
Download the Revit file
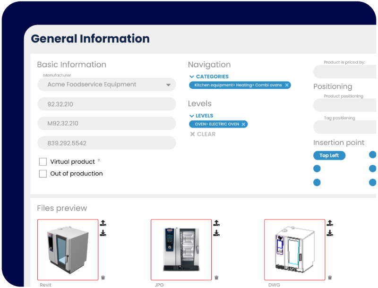pyautogui.click(x=103, y=233)
